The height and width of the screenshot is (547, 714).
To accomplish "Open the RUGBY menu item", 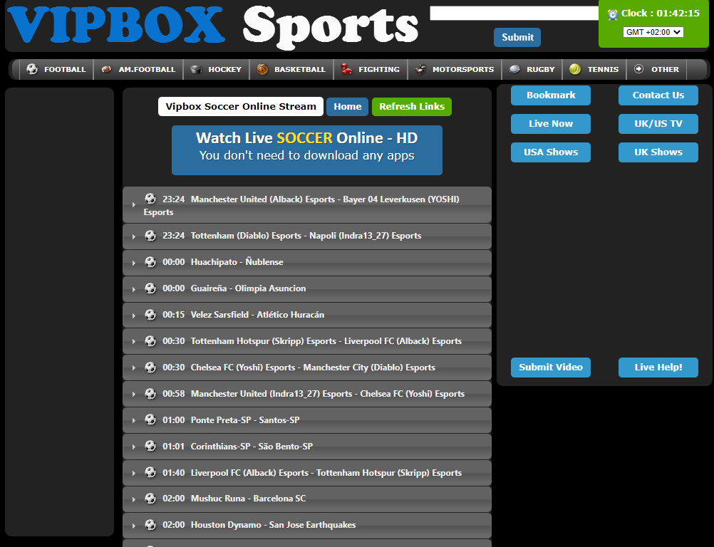I will pyautogui.click(x=532, y=69).
